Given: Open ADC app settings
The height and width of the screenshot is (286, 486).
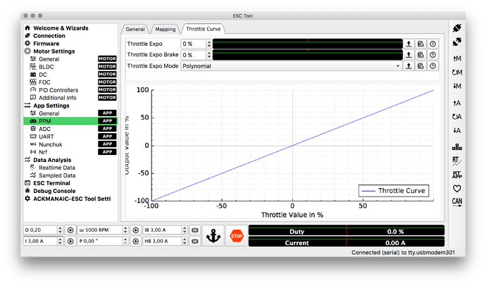Looking at the screenshot, I should [x=44, y=129].
